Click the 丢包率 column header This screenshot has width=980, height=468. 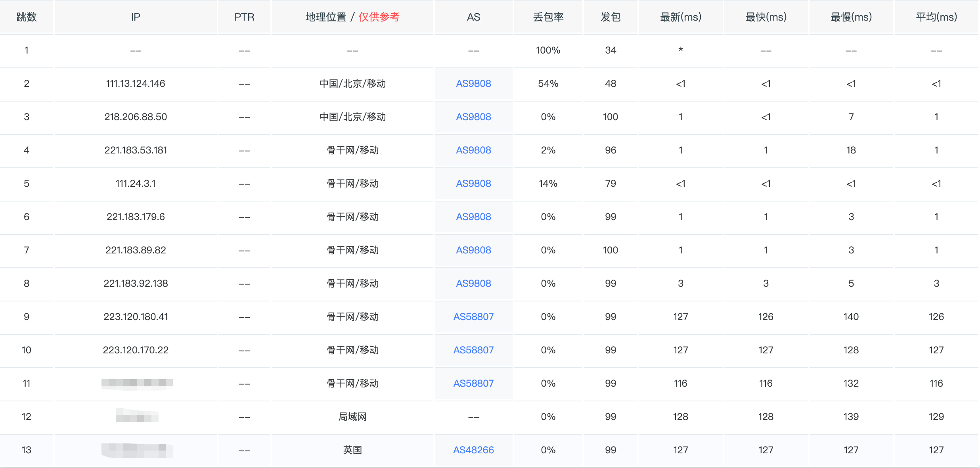click(548, 17)
